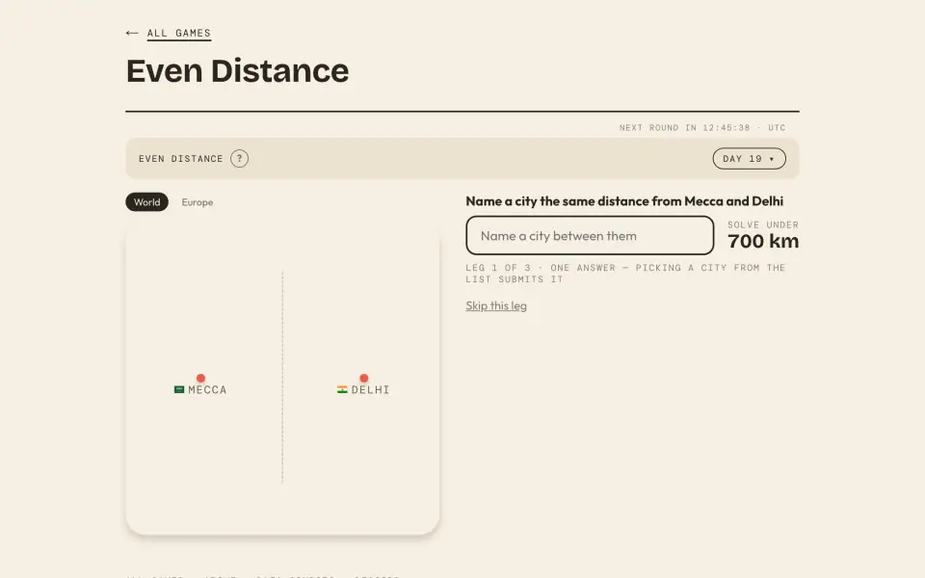925x578 pixels.
Task: Click the 700 km target value
Action: tap(763, 241)
